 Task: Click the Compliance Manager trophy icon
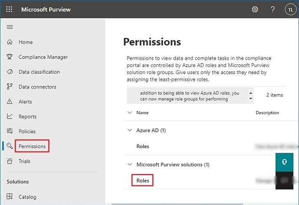(10, 57)
